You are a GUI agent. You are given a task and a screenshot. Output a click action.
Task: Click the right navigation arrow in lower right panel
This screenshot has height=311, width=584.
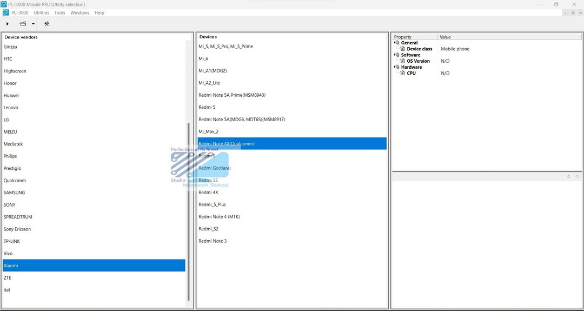point(577,176)
